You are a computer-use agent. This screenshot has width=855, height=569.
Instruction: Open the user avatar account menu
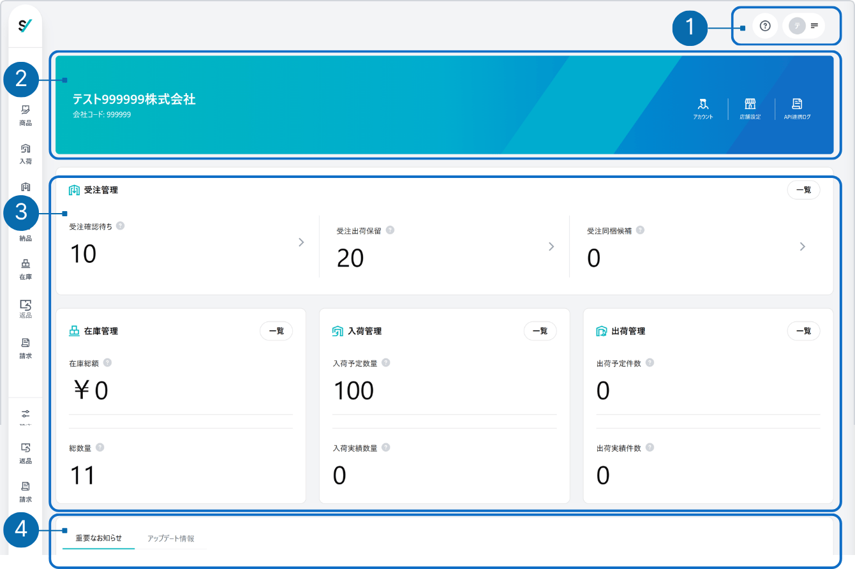coord(803,26)
